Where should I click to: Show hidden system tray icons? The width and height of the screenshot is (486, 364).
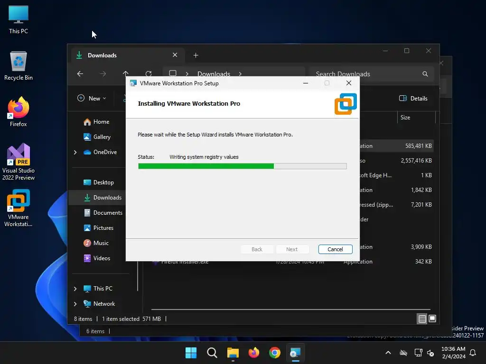388,353
